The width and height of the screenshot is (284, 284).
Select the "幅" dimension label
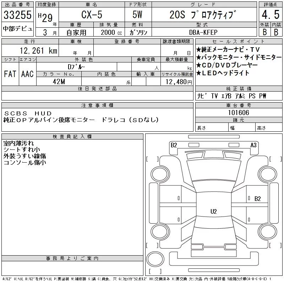[x=233, y=128]
